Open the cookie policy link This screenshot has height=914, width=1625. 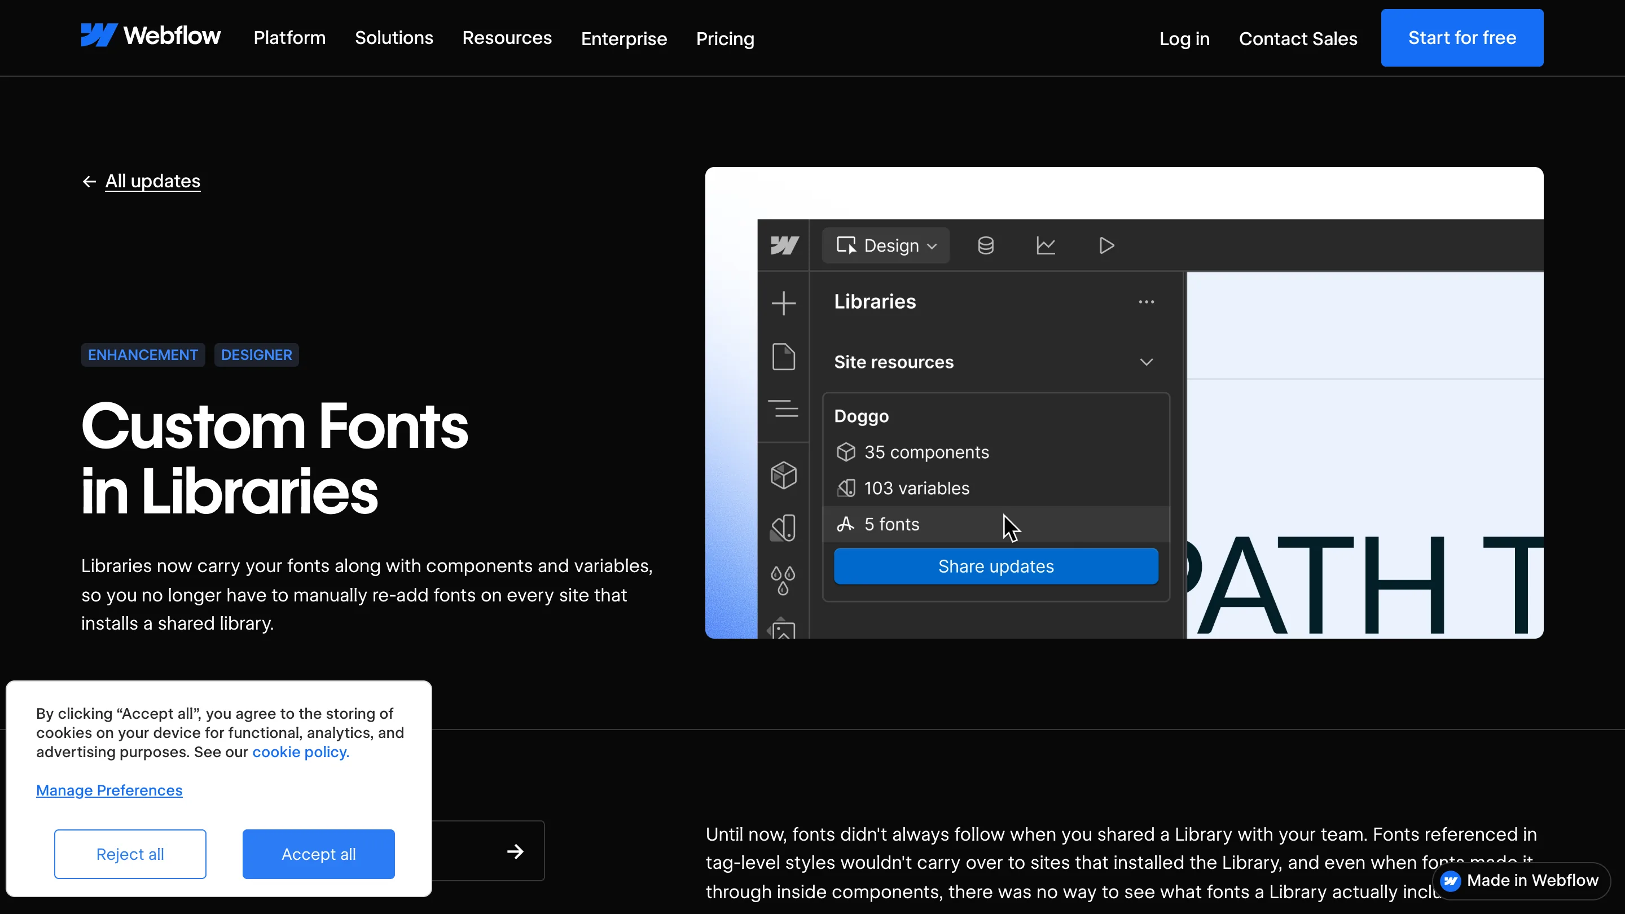pos(301,752)
